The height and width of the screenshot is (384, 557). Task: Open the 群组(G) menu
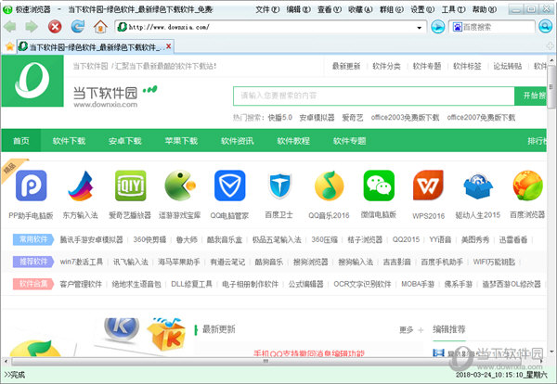[392, 9]
